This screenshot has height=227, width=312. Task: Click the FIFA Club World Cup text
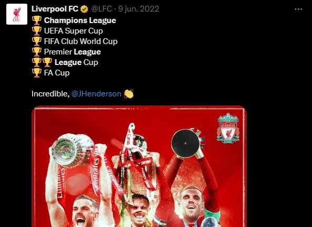point(81,41)
